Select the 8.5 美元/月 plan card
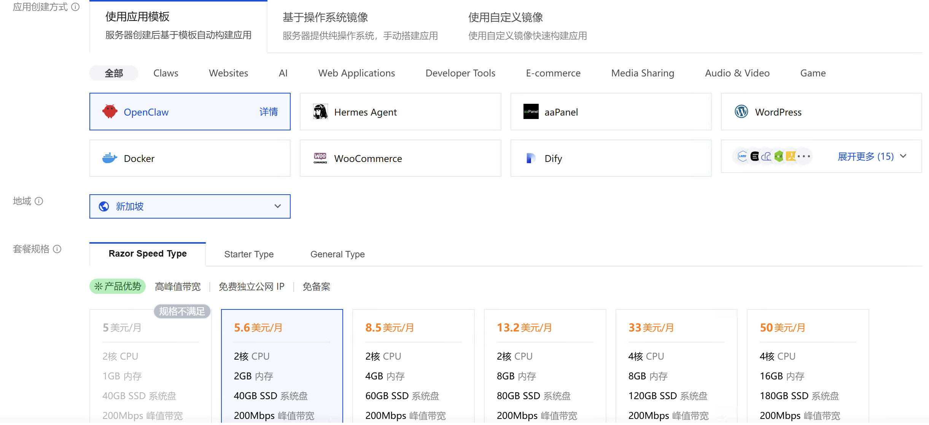 pyautogui.click(x=414, y=366)
